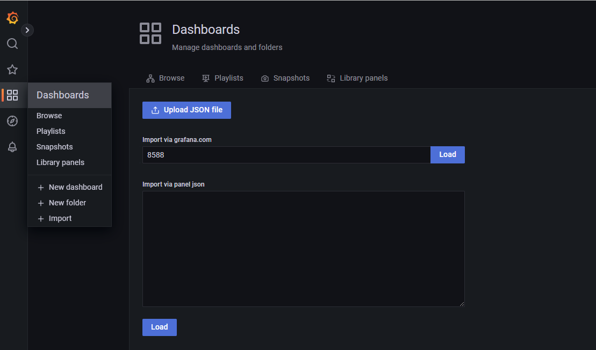Click the camera icon on Snapshots tab

(x=265, y=78)
